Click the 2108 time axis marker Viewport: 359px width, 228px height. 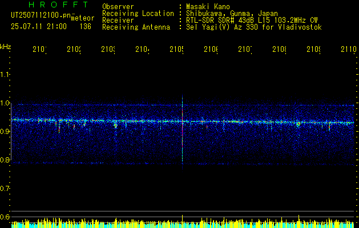click(x=280, y=49)
